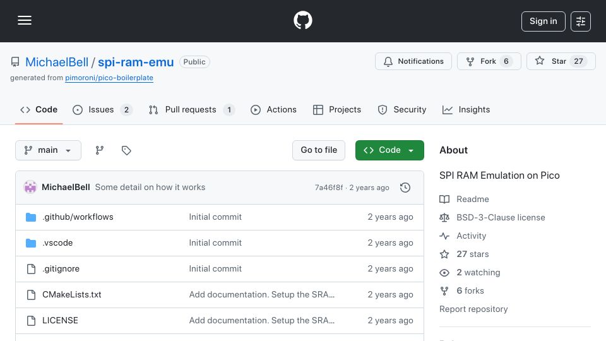Expand the main branch dropdown

coord(49,150)
